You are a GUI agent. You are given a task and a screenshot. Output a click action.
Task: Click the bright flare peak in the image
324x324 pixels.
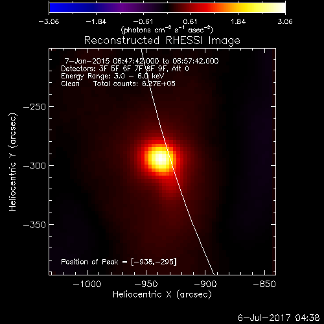[160, 159]
